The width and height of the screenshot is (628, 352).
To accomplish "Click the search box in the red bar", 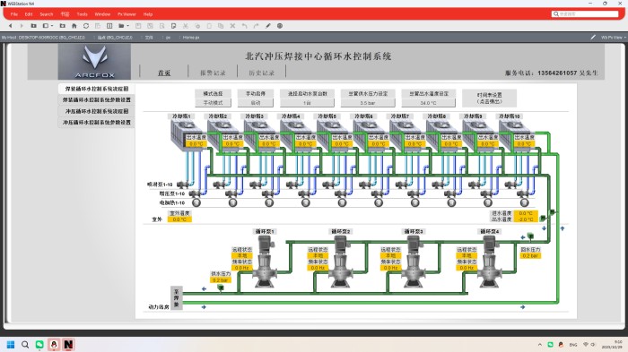I will point(585,14).
